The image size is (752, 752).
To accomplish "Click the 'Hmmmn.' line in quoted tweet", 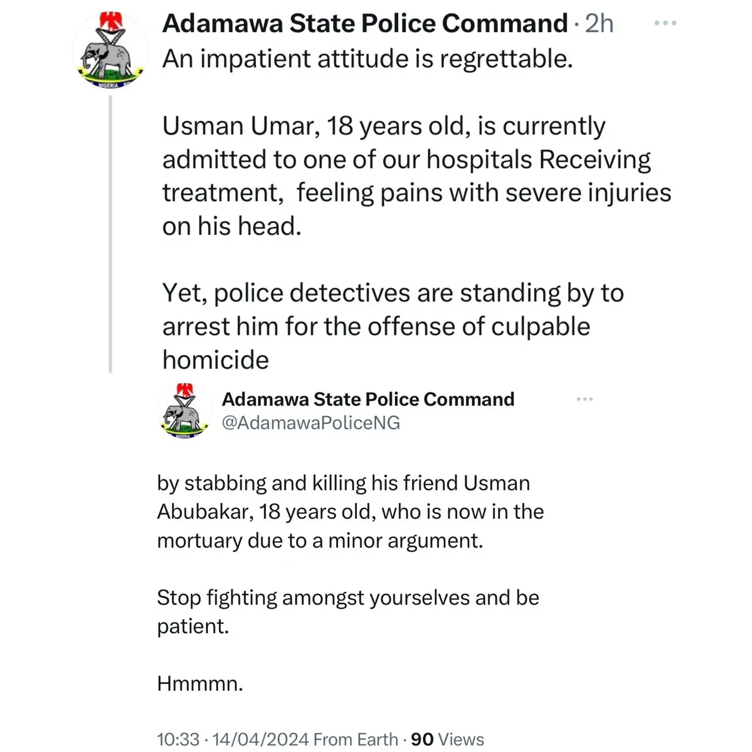I will [200, 684].
